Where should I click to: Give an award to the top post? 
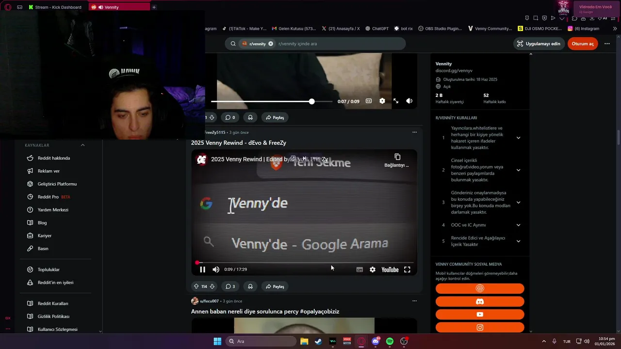coord(250,117)
